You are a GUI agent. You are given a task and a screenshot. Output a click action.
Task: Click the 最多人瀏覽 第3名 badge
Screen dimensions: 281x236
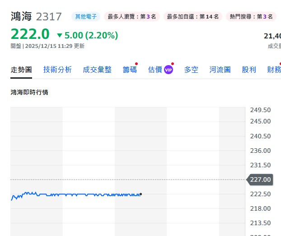[132, 17]
